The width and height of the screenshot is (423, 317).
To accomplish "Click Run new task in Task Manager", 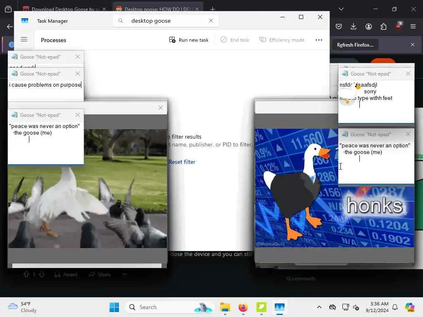I will [x=189, y=40].
